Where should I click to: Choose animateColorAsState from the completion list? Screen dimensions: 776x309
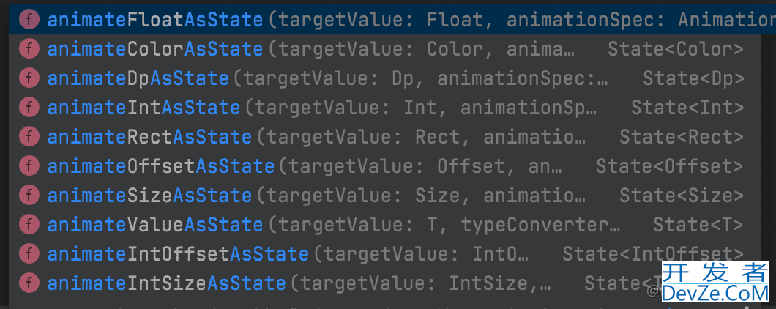[x=154, y=50]
